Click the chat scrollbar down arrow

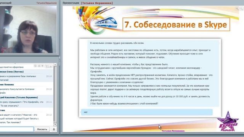pyautogui.click(x=55, y=124)
